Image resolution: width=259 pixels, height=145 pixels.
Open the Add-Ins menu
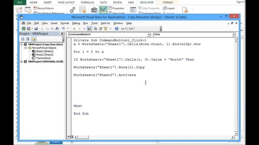pyautogui.click(x=105, y=23)
